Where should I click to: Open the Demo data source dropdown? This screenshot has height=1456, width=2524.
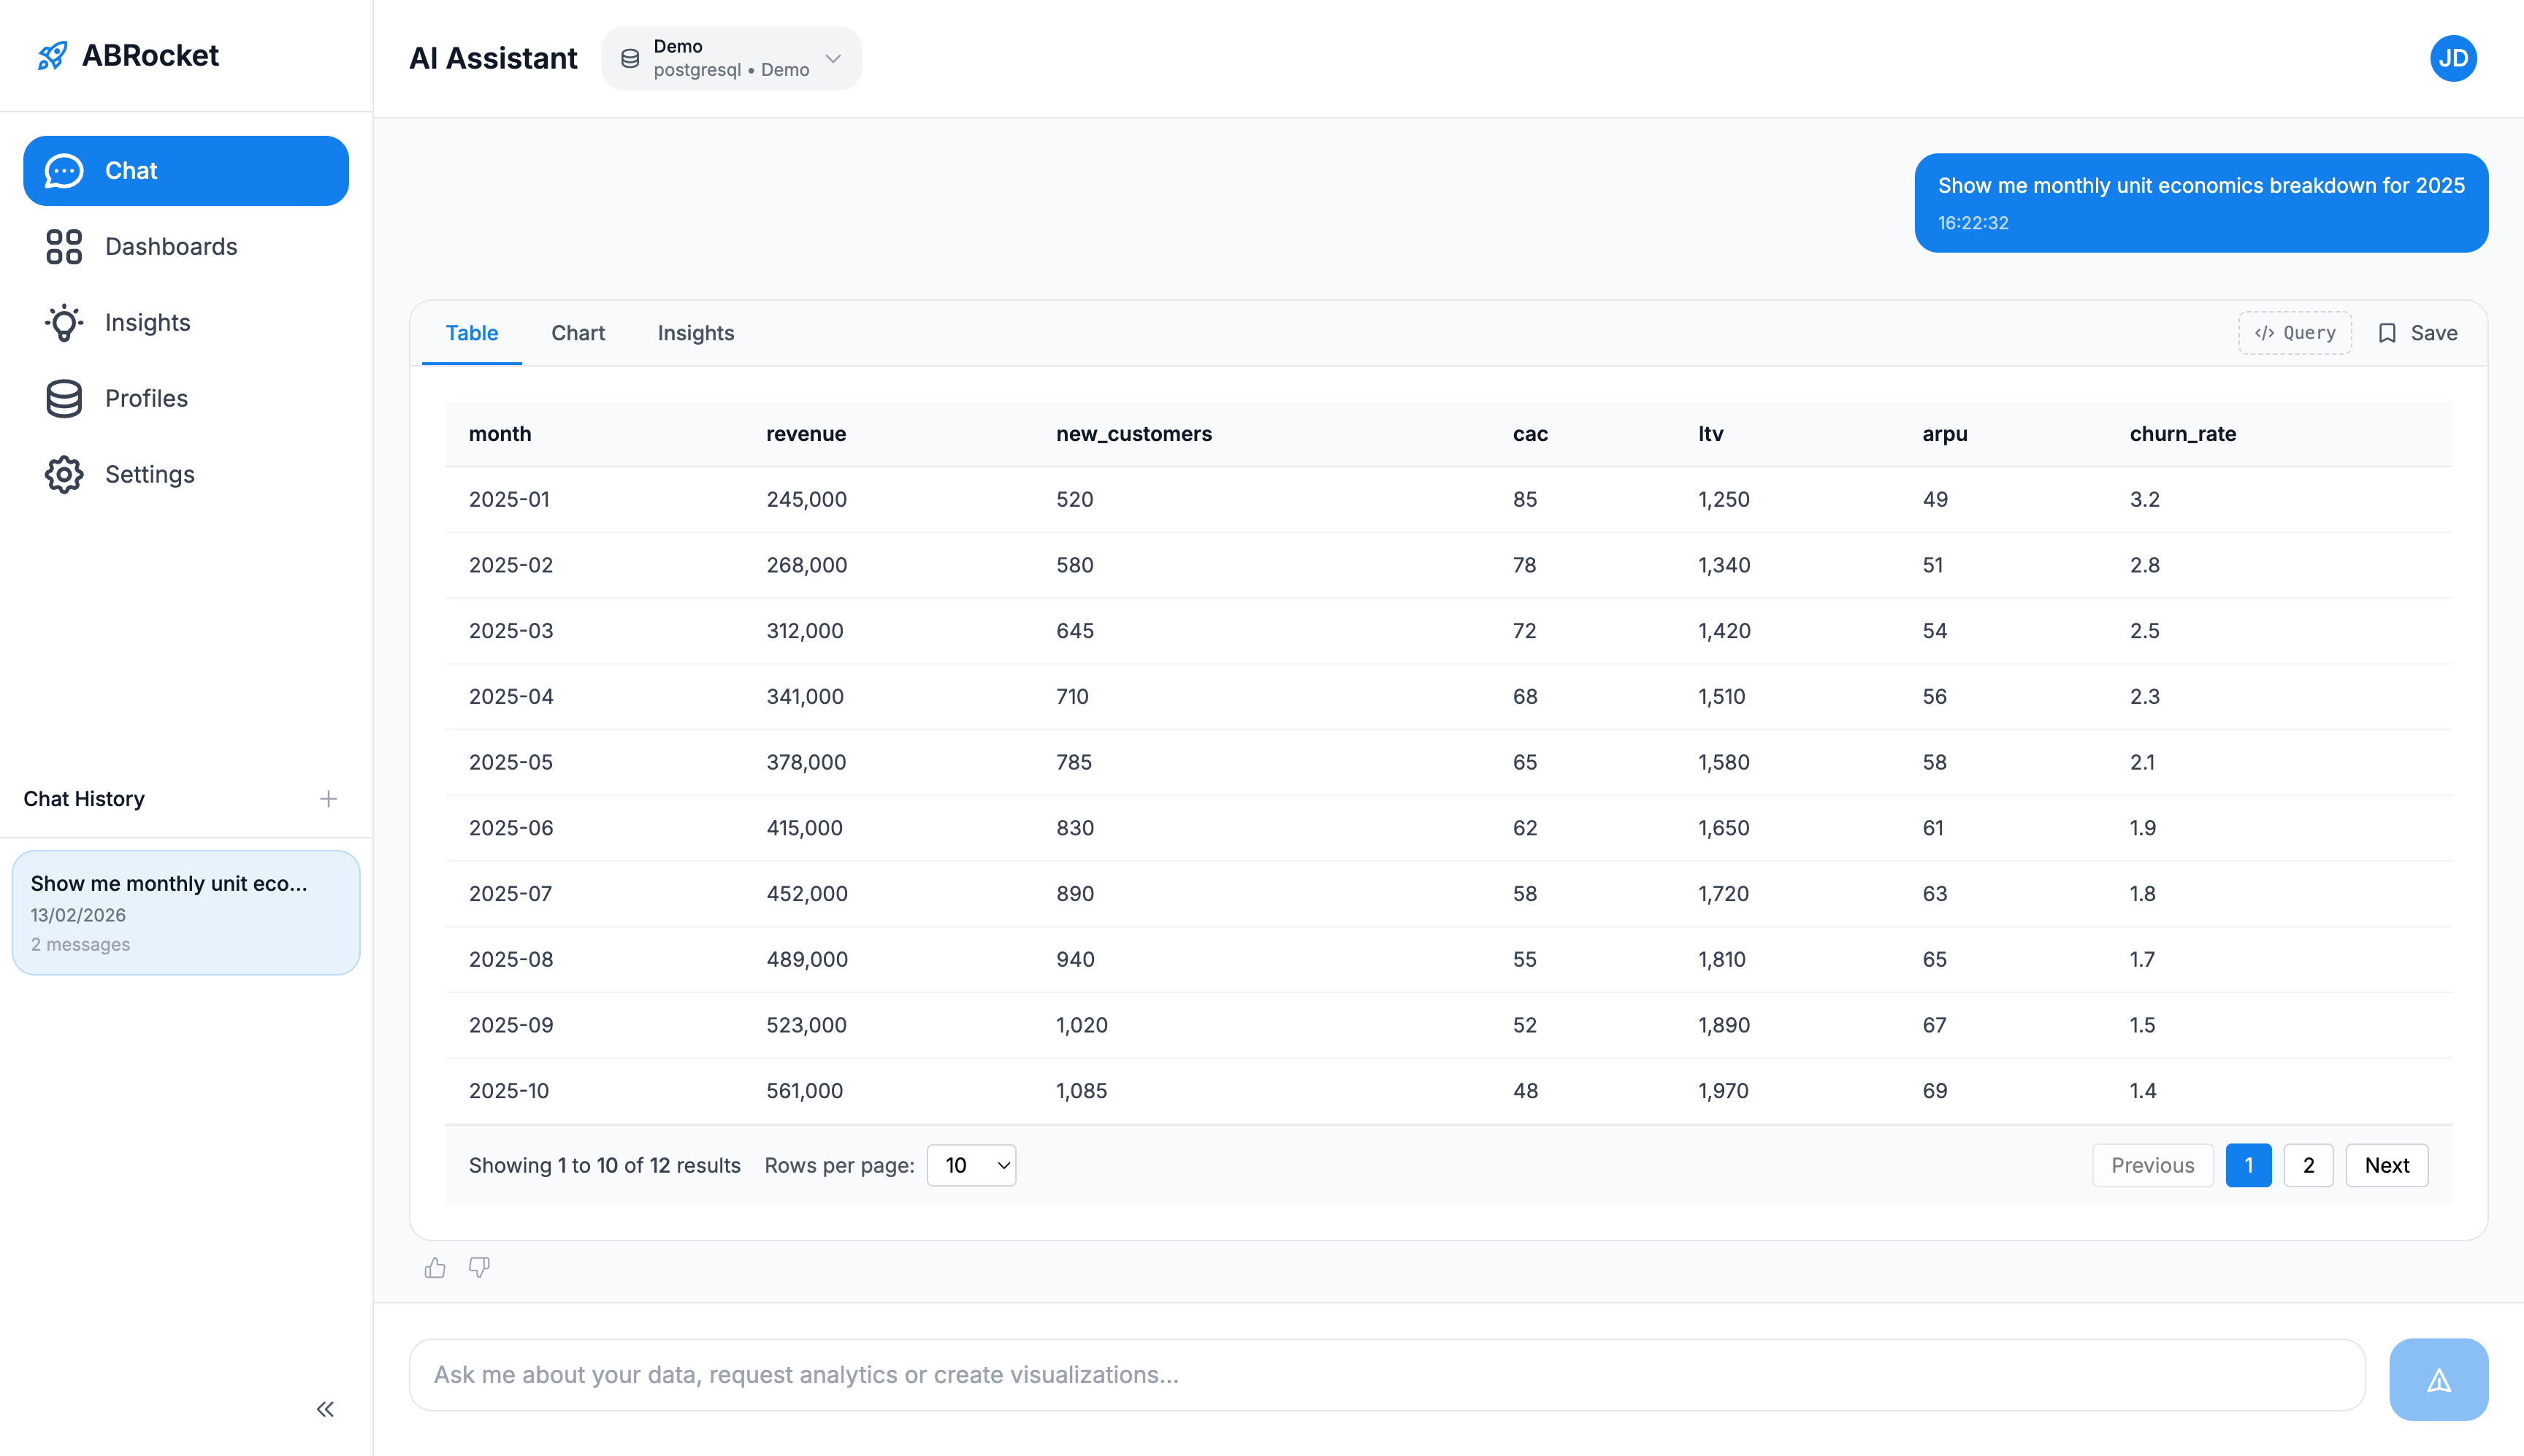pos(731,58)
